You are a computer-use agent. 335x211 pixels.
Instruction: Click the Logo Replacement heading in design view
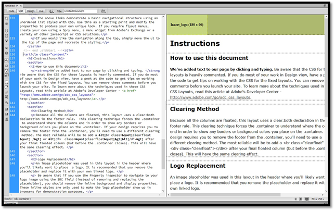(198, 166)
